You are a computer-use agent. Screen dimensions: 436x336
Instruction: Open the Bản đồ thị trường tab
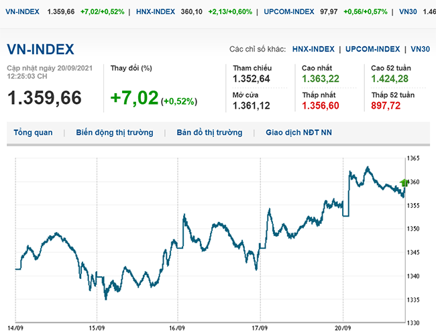pos(209,133)
